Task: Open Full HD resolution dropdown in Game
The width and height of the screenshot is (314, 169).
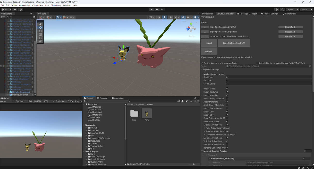Action: tap(41, 101)
